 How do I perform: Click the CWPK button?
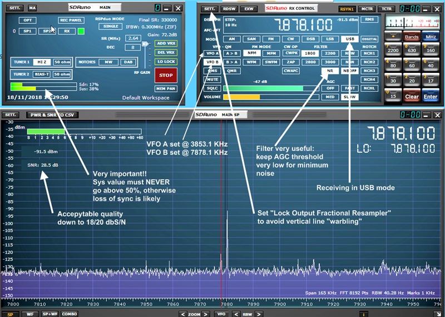pos(291,53)
